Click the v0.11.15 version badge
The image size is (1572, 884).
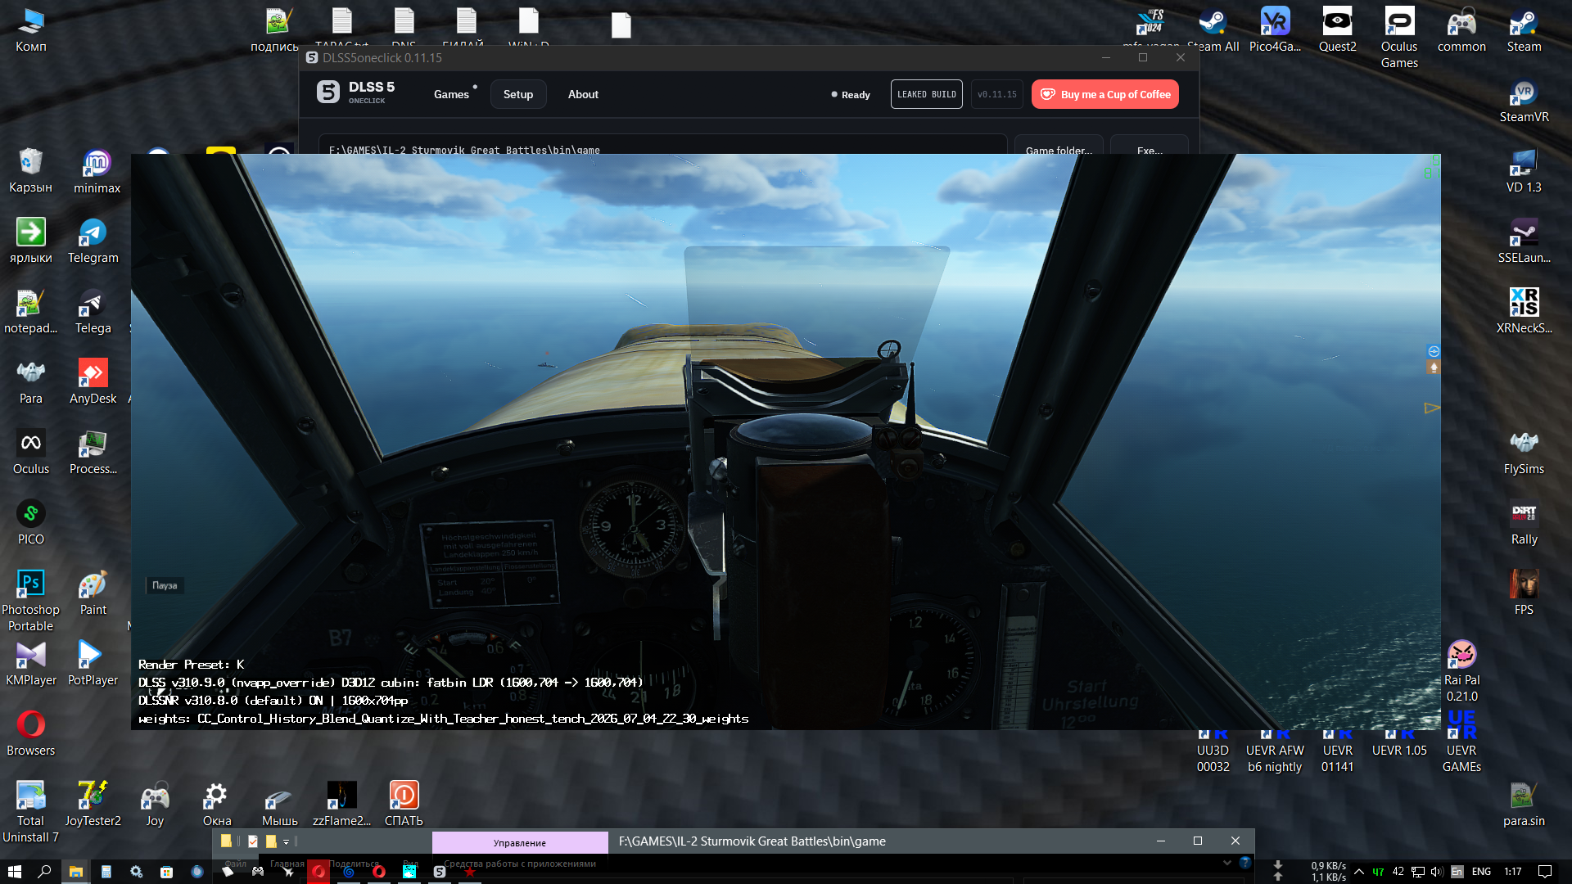pos(997,94)
